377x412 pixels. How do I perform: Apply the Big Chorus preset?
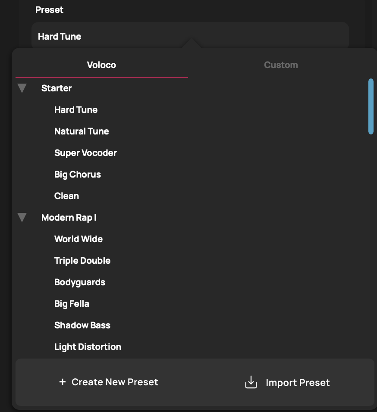(x=78, y=175)
